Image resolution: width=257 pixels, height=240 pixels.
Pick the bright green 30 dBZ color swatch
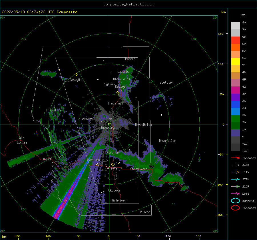point(235,118)
